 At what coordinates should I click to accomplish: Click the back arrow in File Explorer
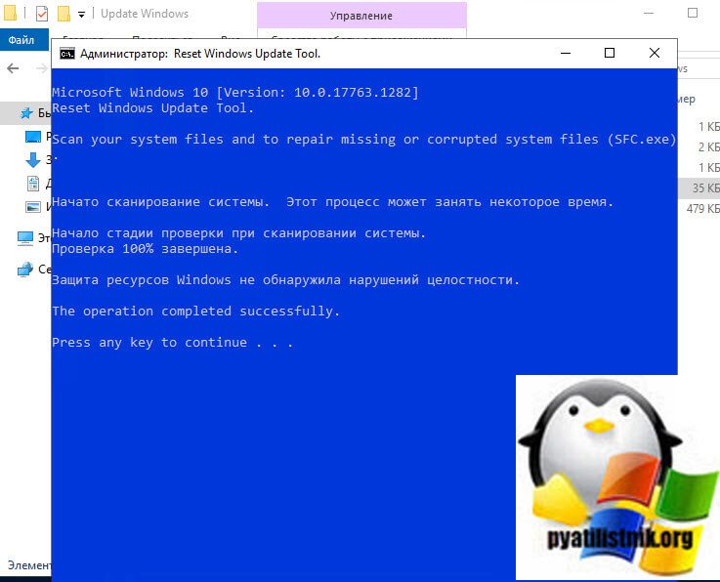[13, 68]
